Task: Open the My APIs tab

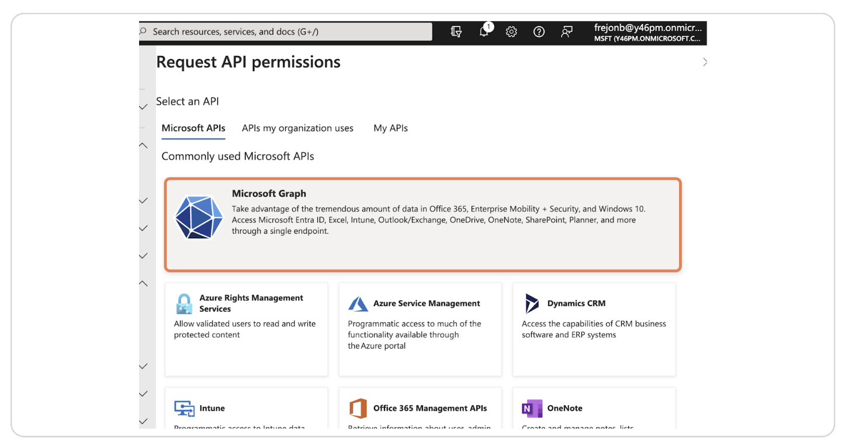Action: (x=390, y=128)
